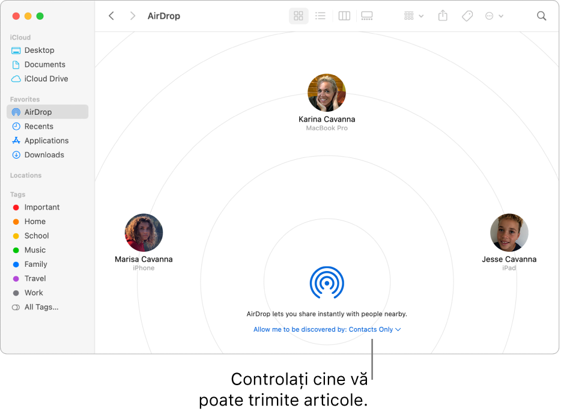Screen dimensions: 561x414
Task: Switch to gallery view
Action: click(367, 16)
